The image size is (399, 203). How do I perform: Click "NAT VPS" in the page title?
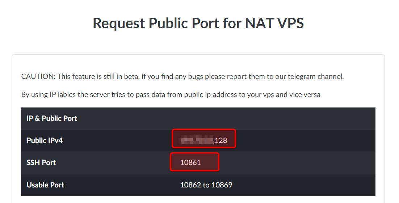[274, 23]
